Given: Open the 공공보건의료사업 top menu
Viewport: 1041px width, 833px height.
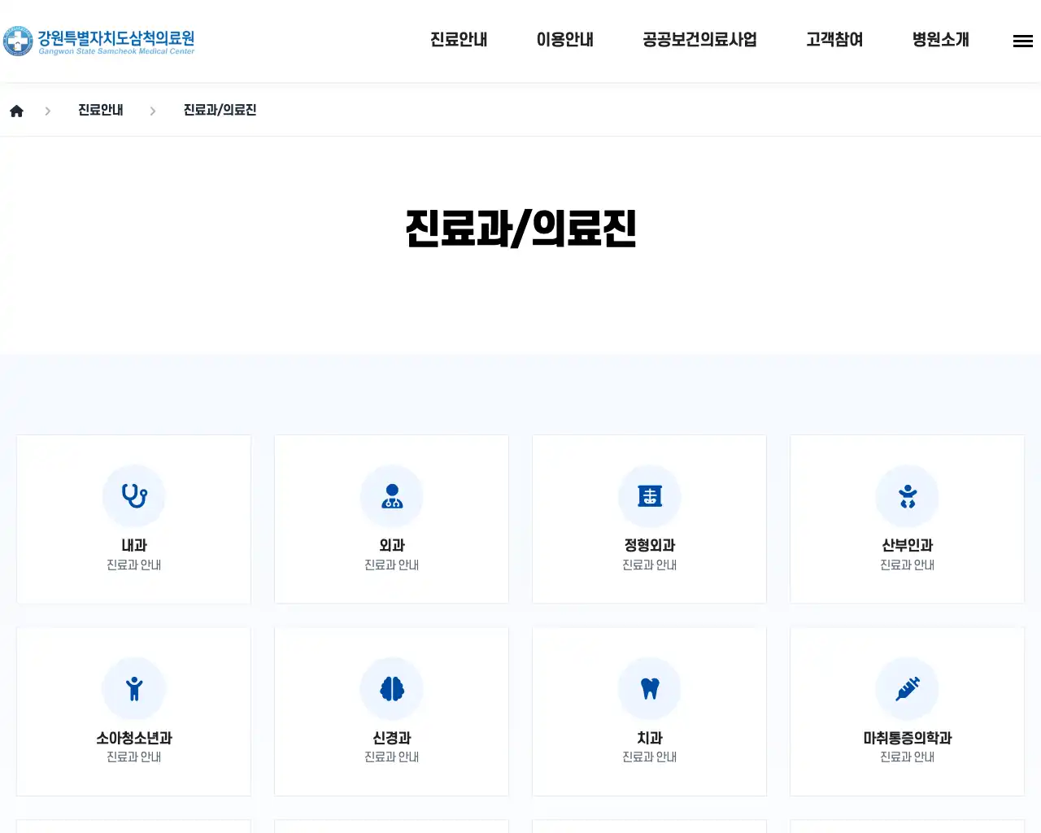Looking at the screenshot, I should click(699, 40).
